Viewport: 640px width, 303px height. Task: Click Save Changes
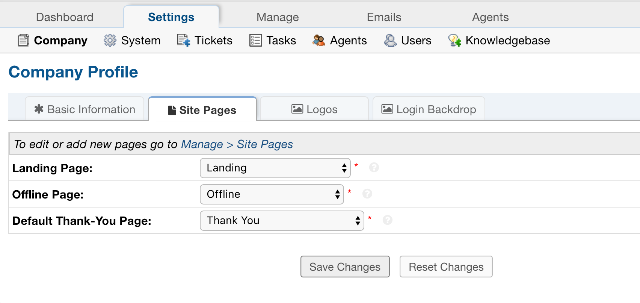pyautogui.click(x=344, y=267)
